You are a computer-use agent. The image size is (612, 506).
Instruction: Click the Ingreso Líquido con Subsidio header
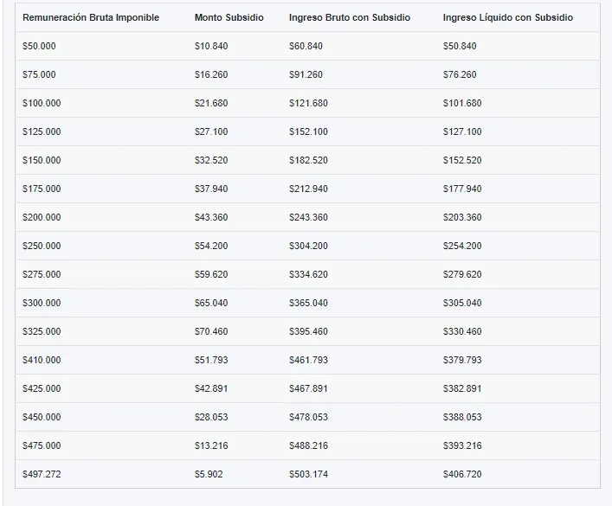pos(506,18)
